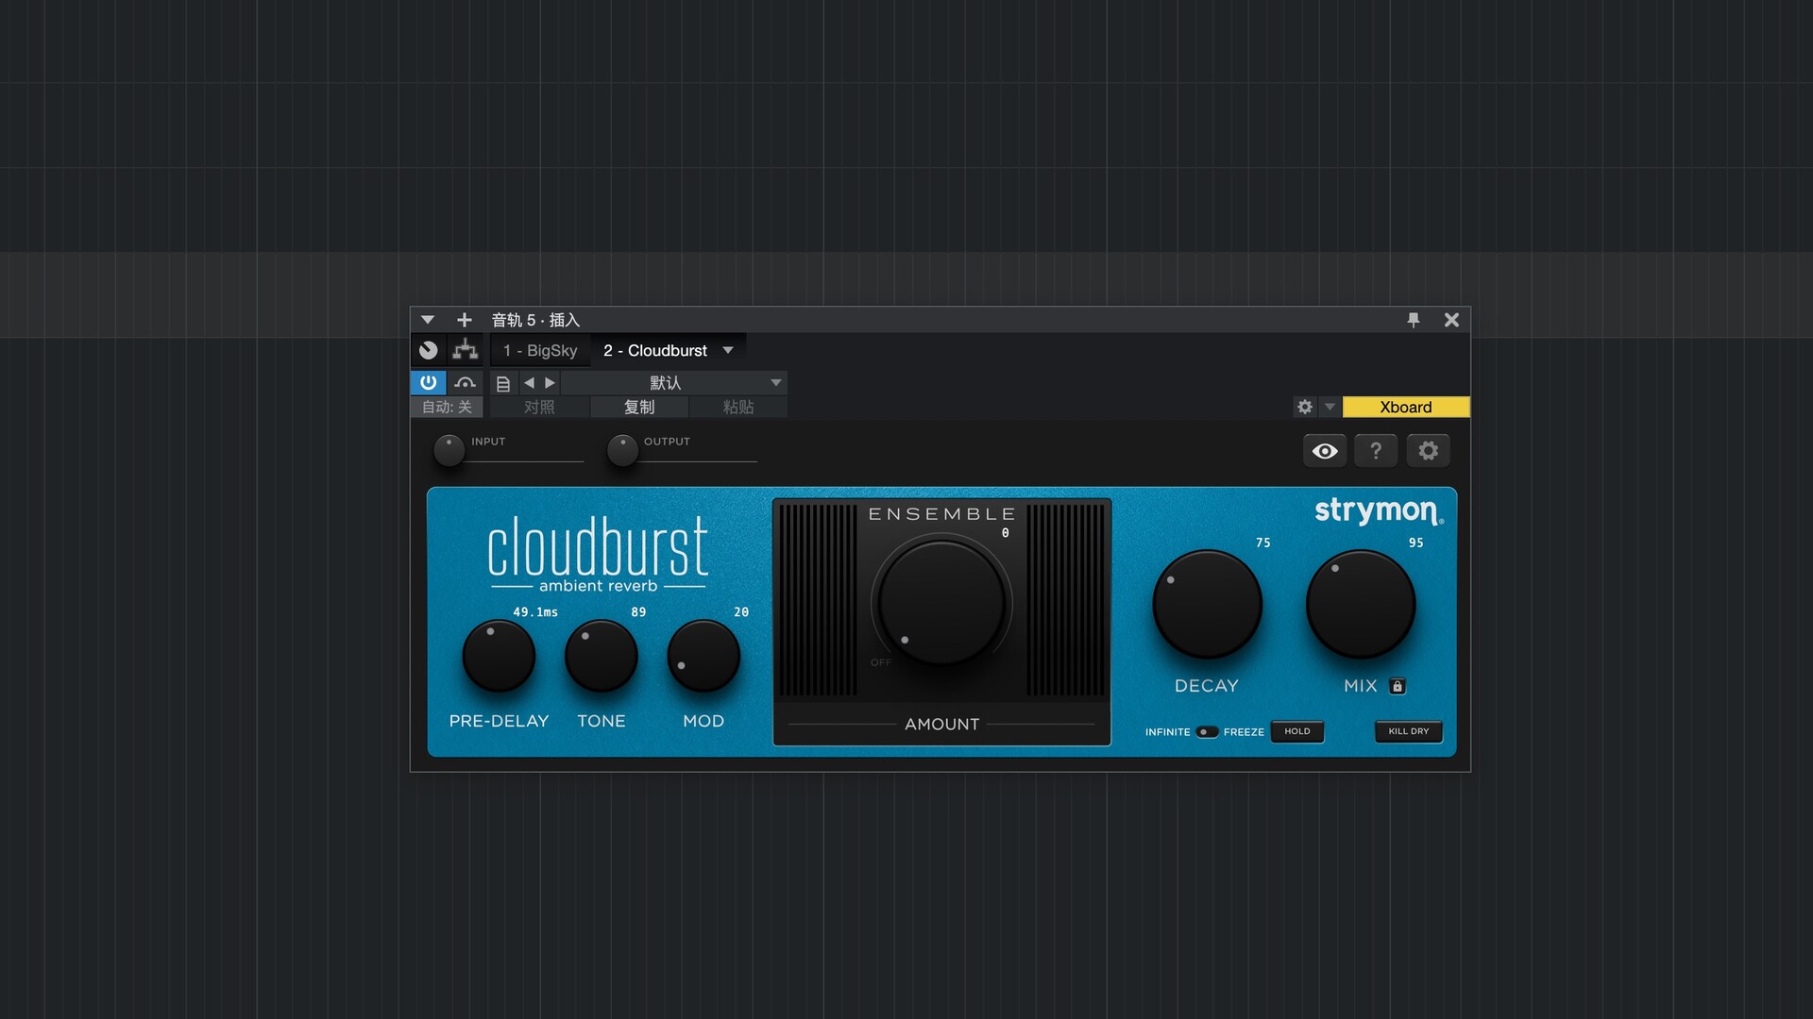Go to previous preset arrow
1813x1019 pixels.
(529, 382)
